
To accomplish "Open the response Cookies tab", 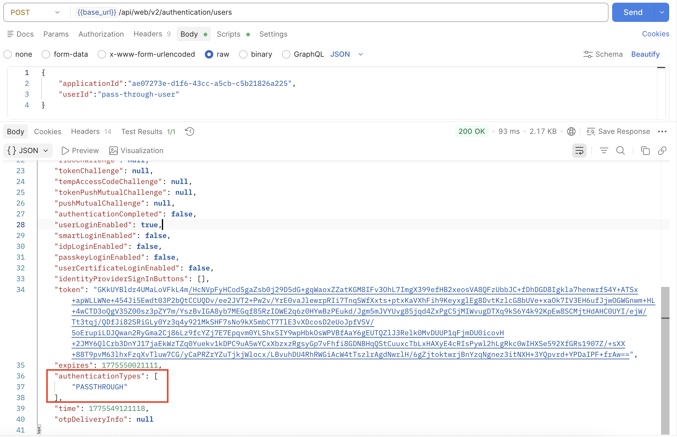I will (47, 131).
